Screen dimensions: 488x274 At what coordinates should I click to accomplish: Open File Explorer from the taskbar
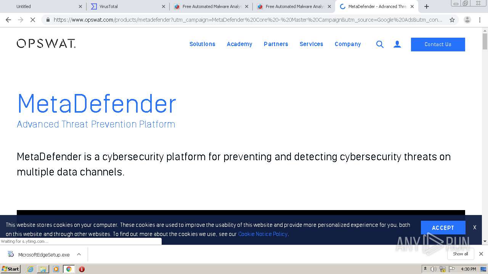[43, 269]
